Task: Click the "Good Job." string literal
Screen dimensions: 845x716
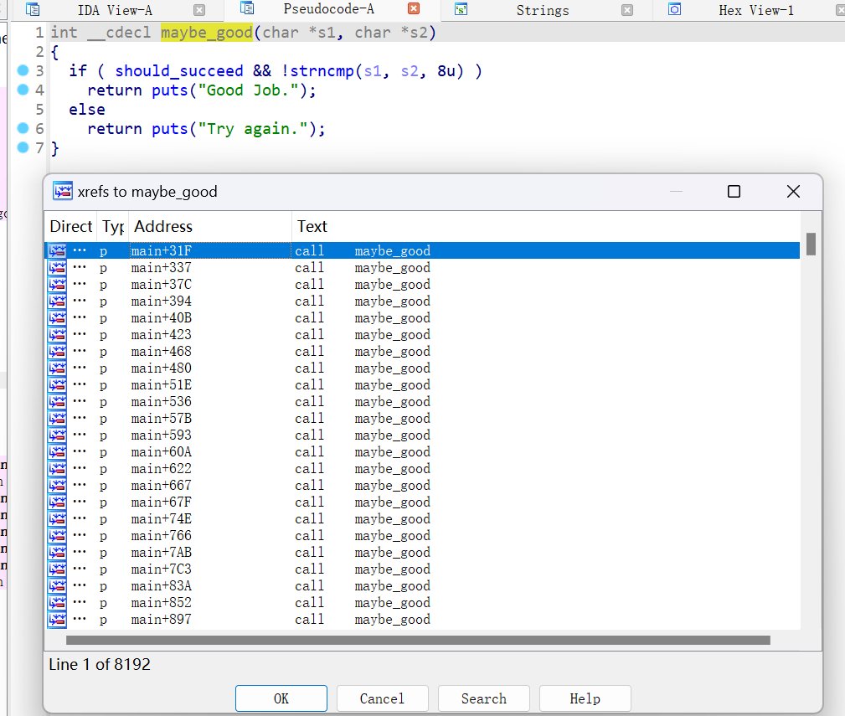Action: coord(248,90)
